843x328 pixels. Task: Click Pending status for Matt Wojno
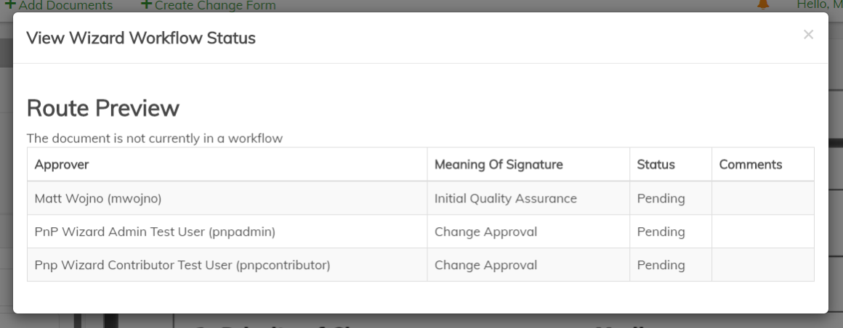661,198
